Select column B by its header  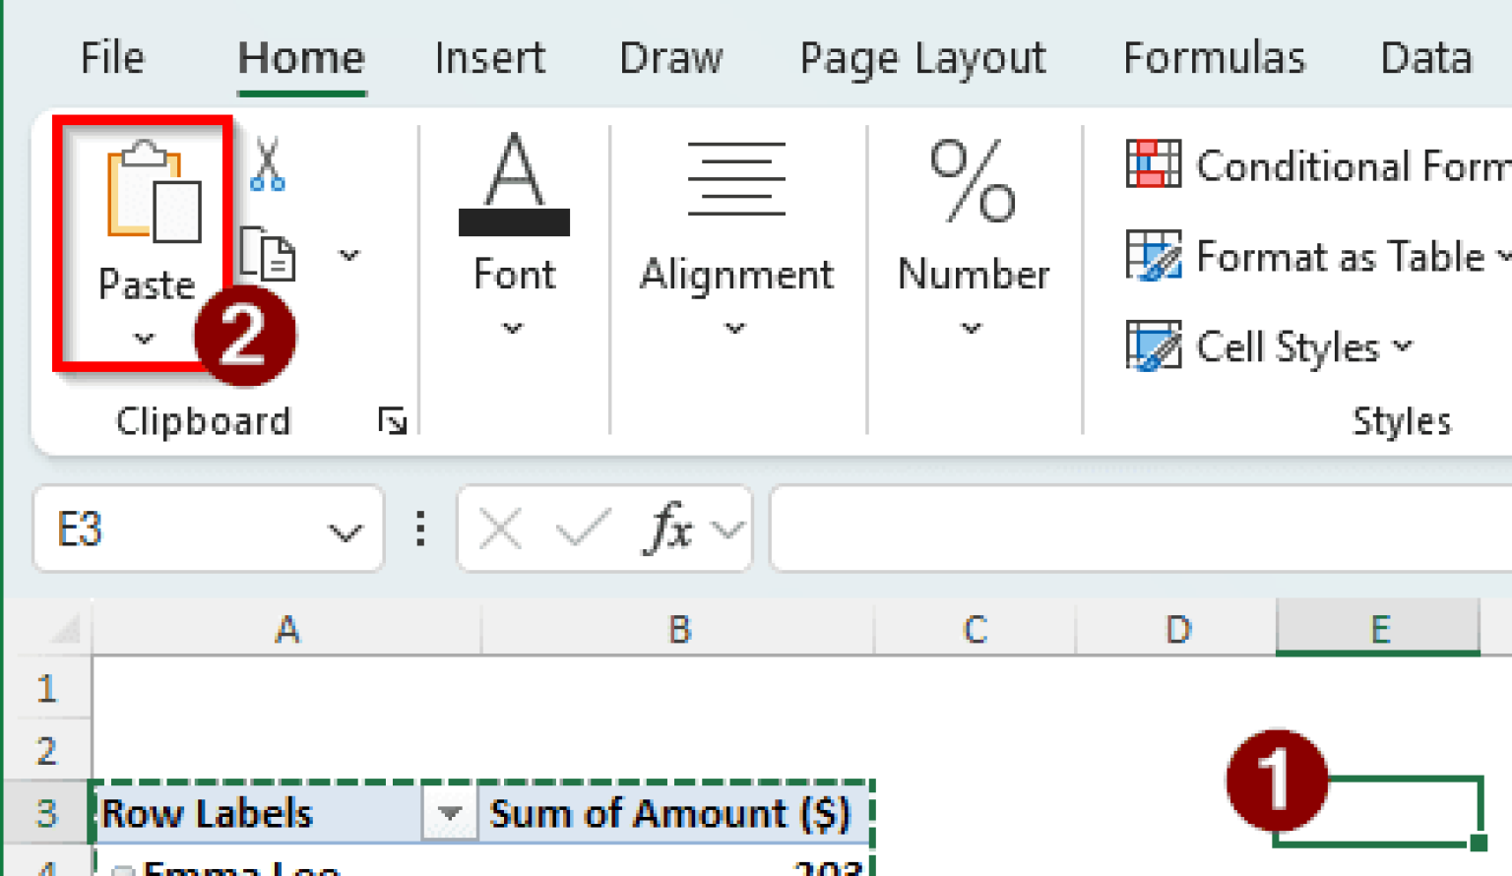[677, 629]
